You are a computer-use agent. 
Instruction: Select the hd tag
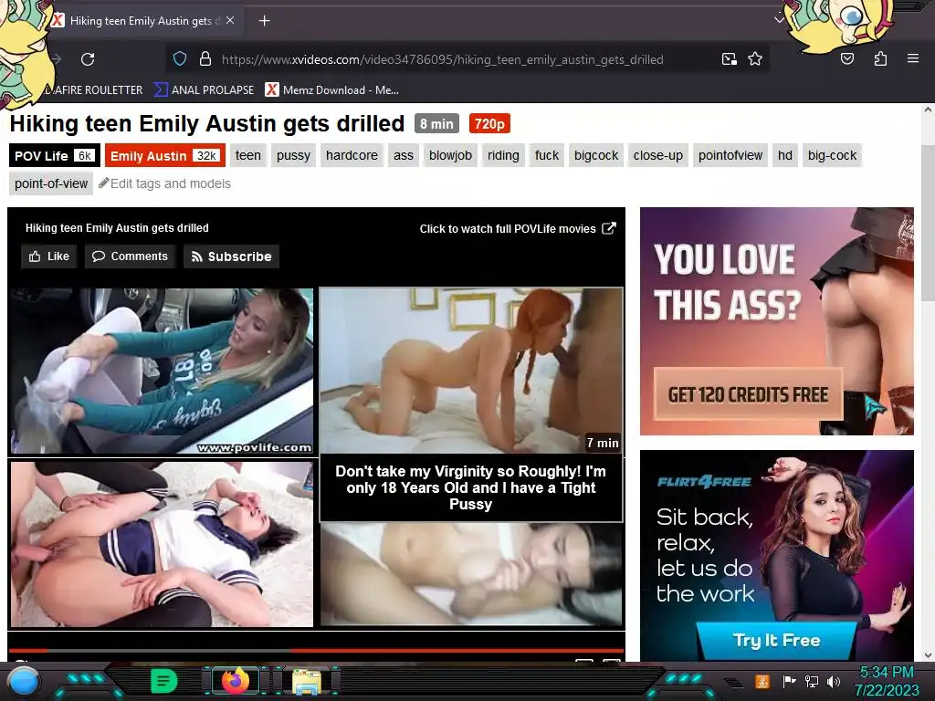(784, 155)
